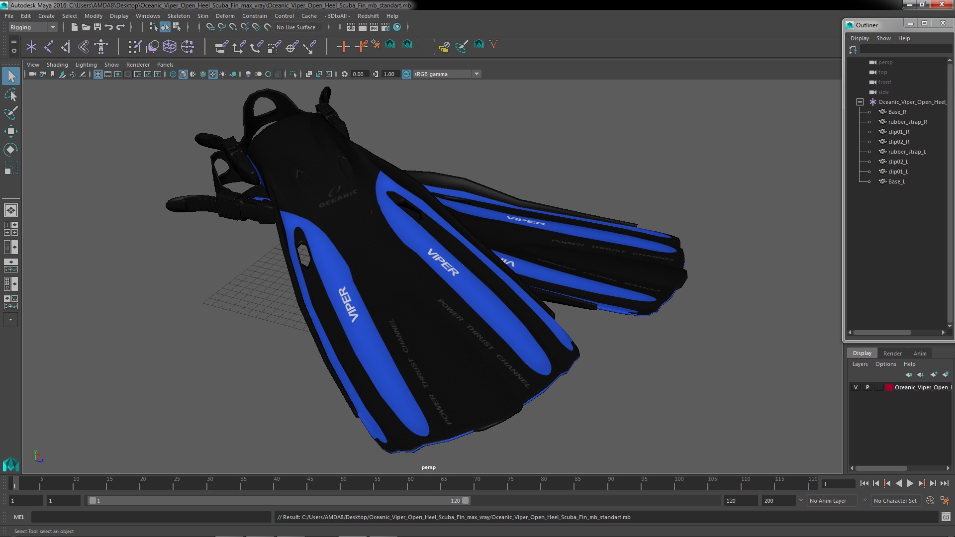Viewport: 955px width, 537px height.
Task: Switch to the Anim layer tab
Action: point(920,354)
